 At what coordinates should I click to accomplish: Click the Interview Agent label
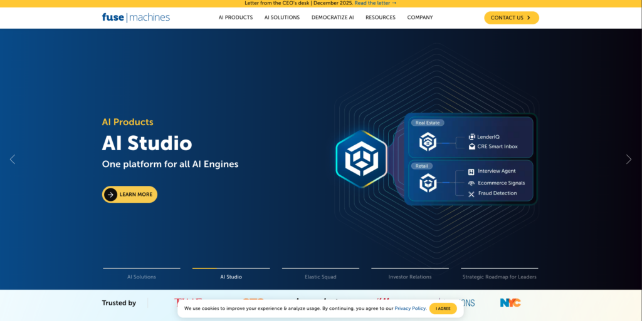tap(497, 171)
